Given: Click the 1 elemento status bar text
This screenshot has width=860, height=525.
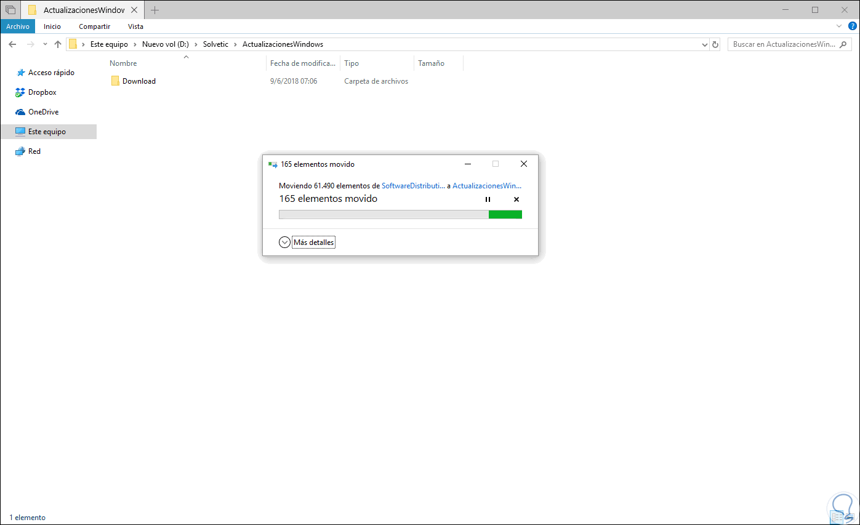Looking at the screenshot, I should (x=27, y=518).
